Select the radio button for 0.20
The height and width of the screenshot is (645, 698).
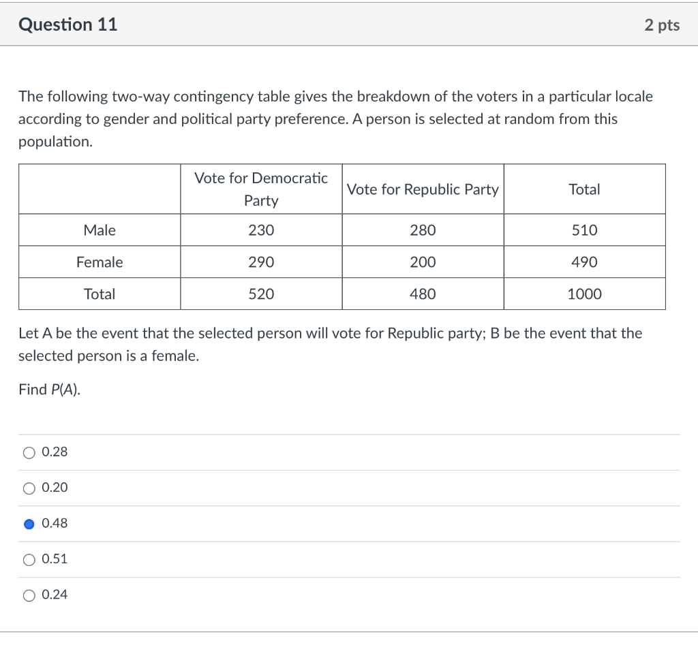tap(30, 488)
